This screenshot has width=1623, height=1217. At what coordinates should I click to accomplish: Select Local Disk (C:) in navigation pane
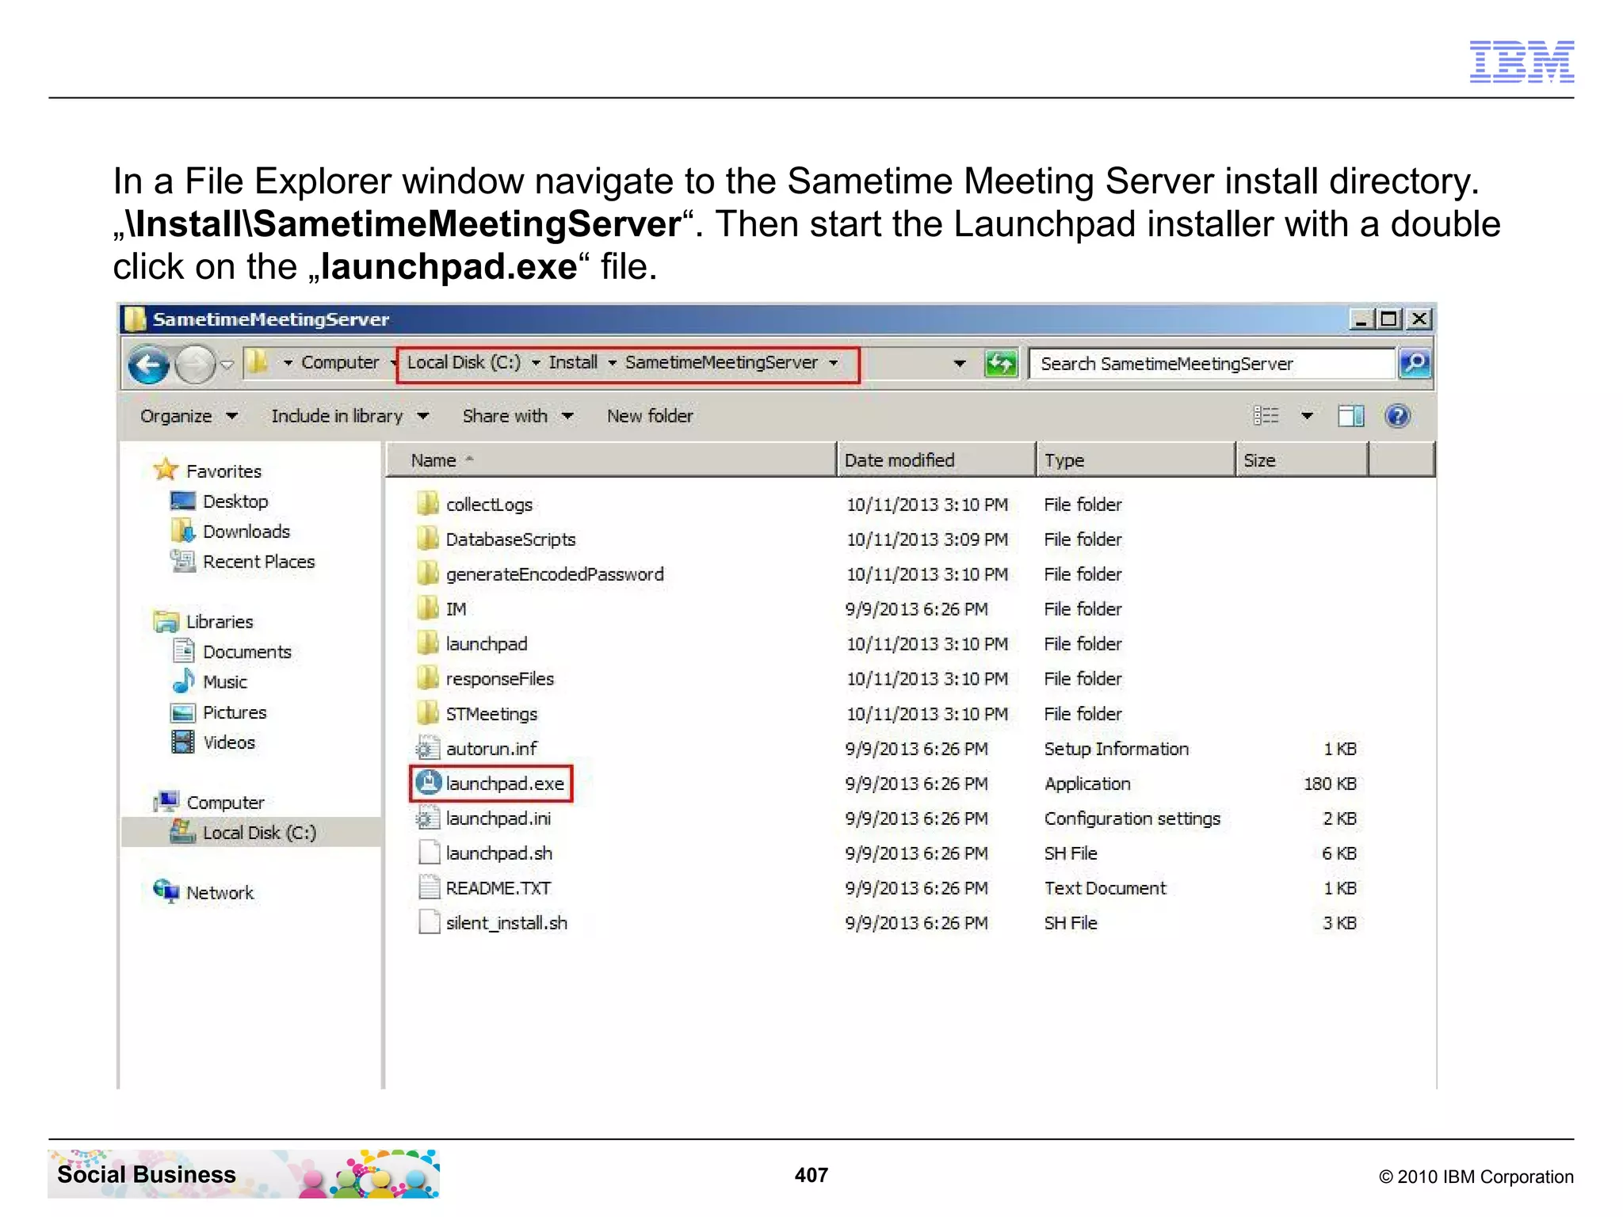pos(251,833)
